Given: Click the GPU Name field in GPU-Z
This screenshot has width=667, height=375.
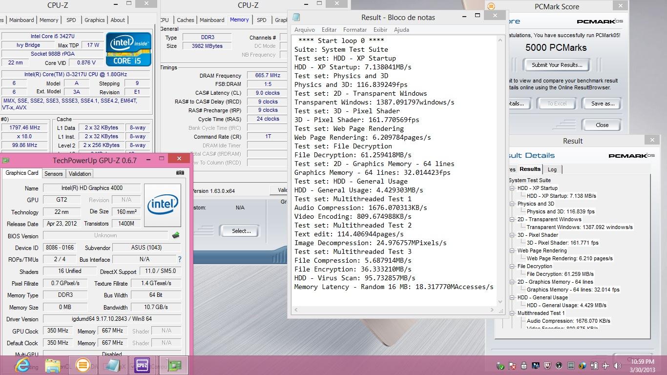Looking at the screenshot, I should (91, 188).
